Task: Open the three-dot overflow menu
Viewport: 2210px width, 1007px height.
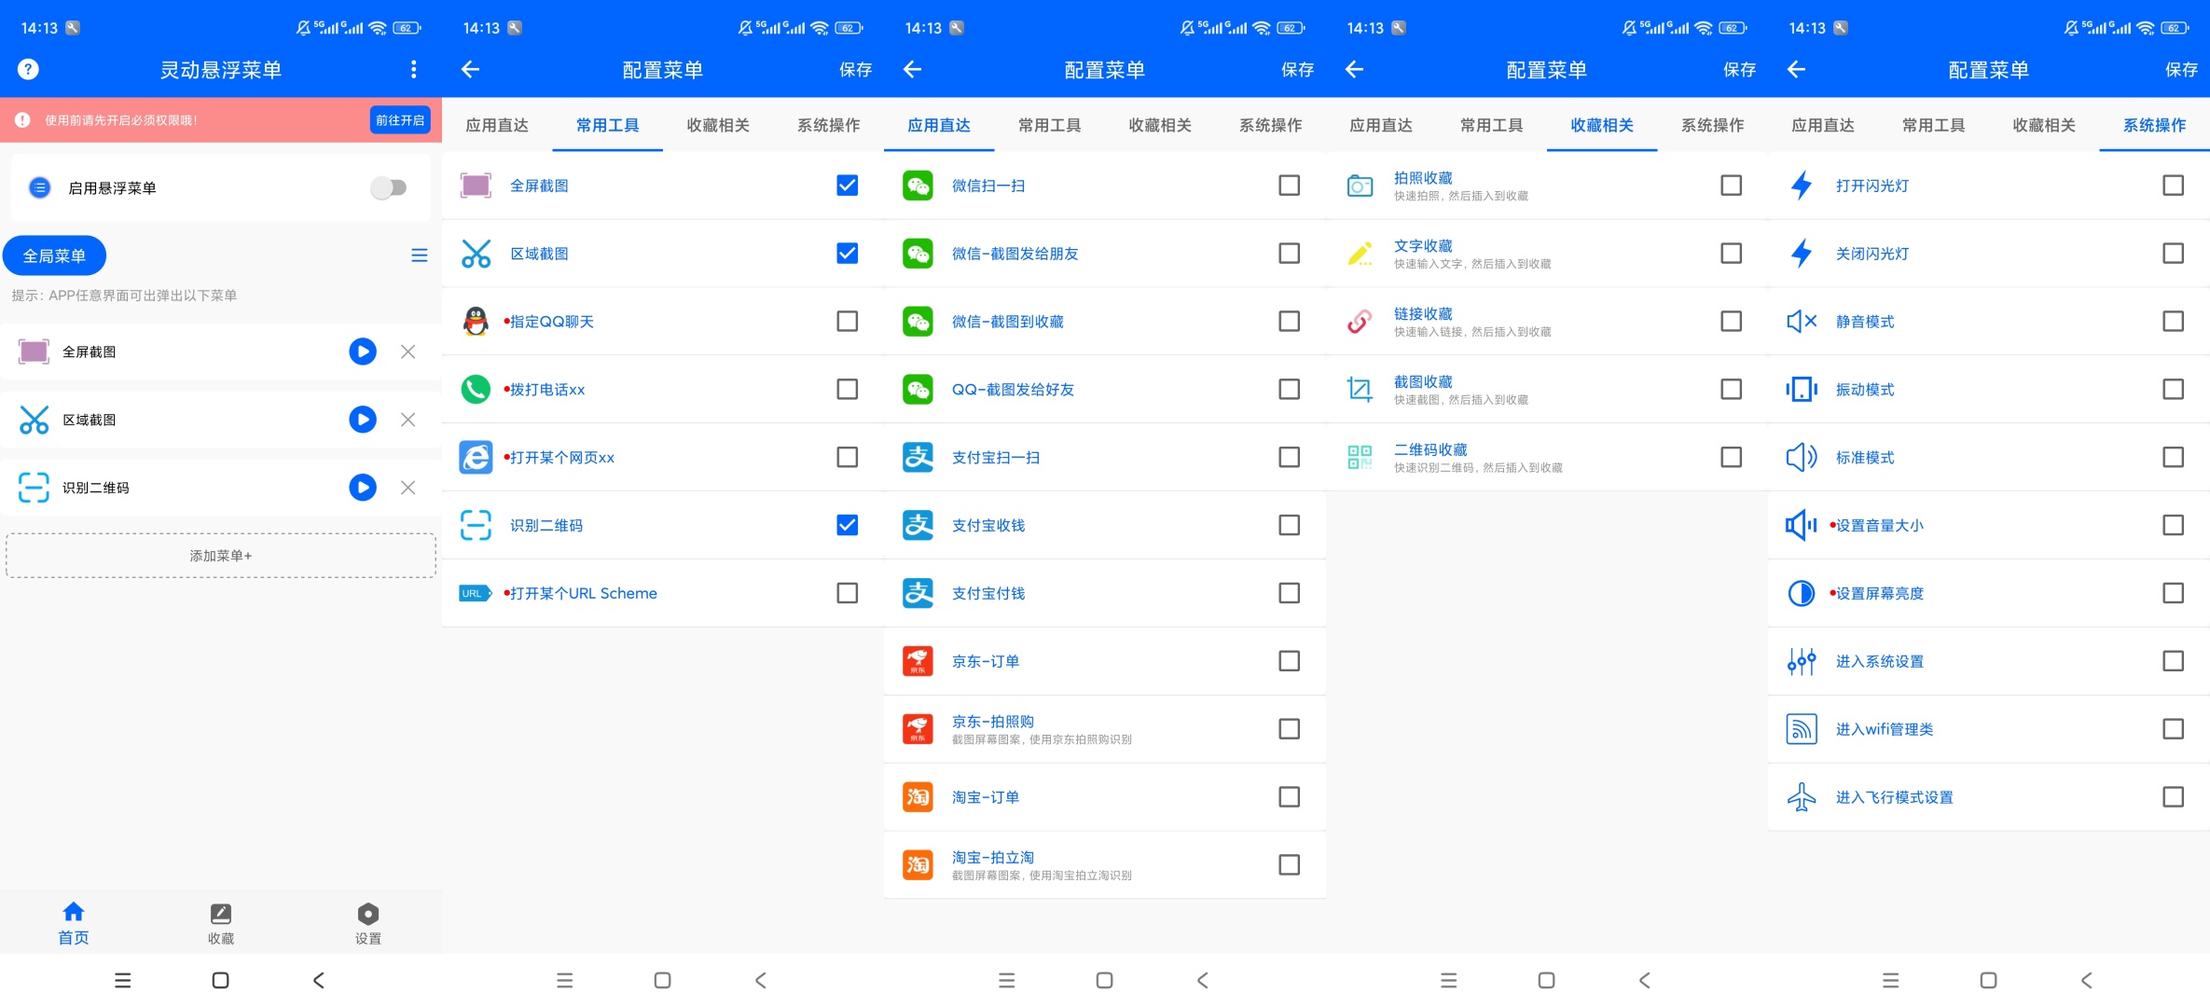Action: [413, 69]
